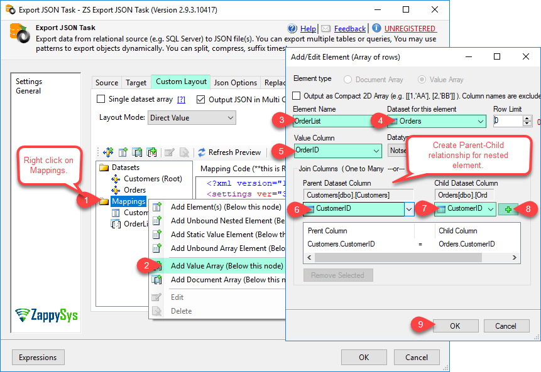This screenshot has height=372, width=541.
Task: Click the Expressions button
Action: click(x=38, y=358)
